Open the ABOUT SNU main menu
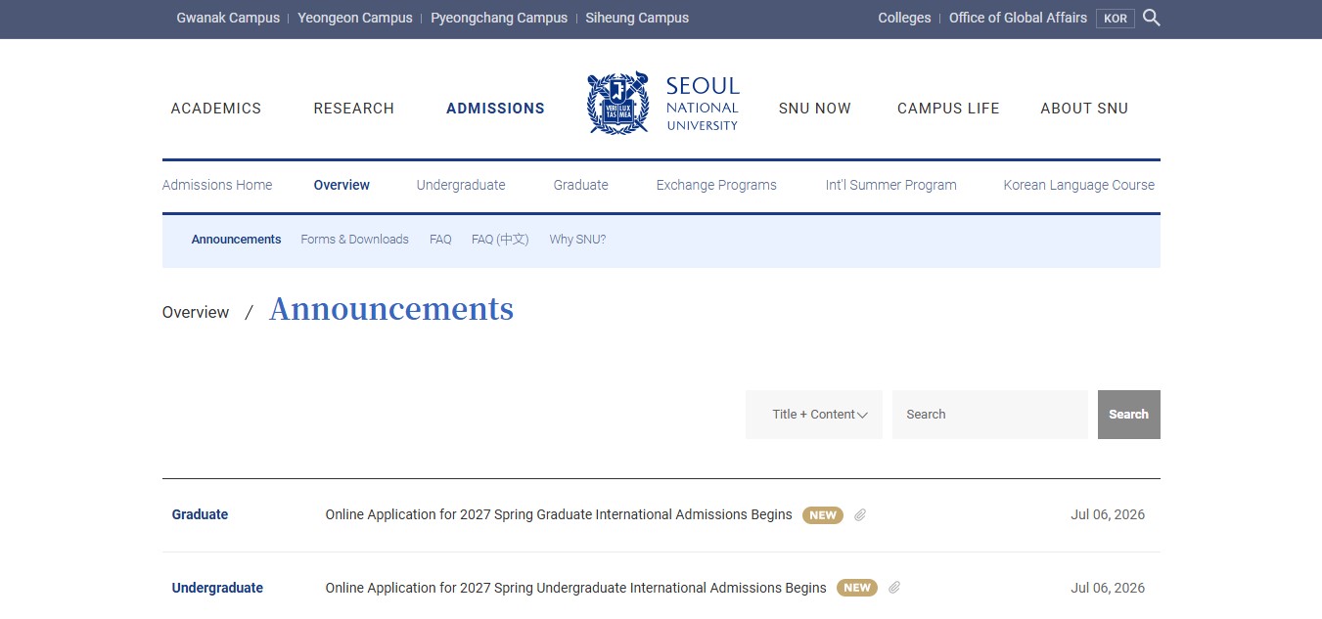This screenshot has height=619, width=1322. tap(1084, 109)
